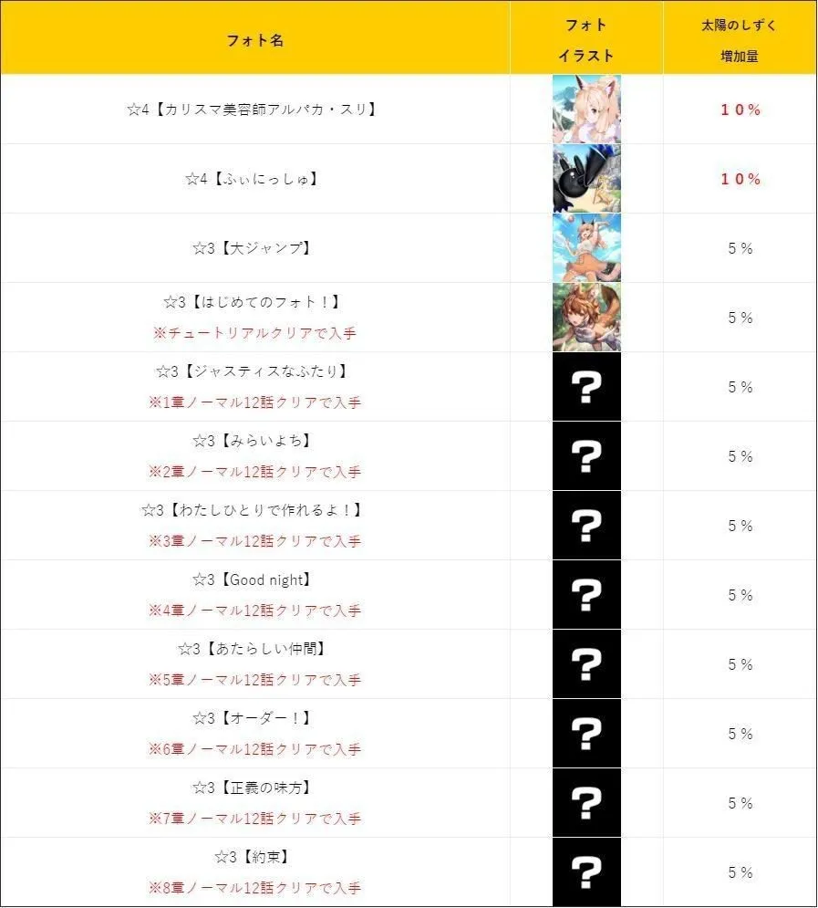This screenshot has height=908, width=818.
Task: Select the はじめてのフォト！ photo thumbnail
Action: (586, 318)
